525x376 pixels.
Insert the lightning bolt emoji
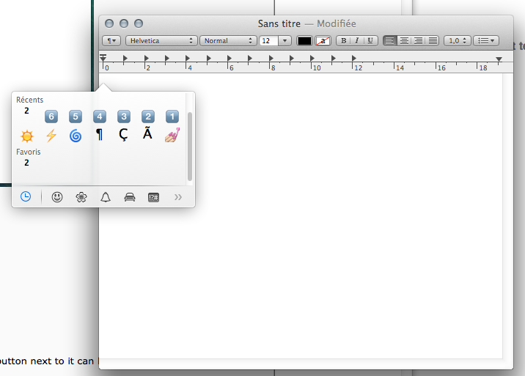(51, 136)
